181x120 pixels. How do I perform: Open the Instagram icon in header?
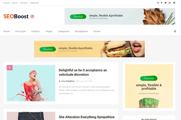(174, 3)
